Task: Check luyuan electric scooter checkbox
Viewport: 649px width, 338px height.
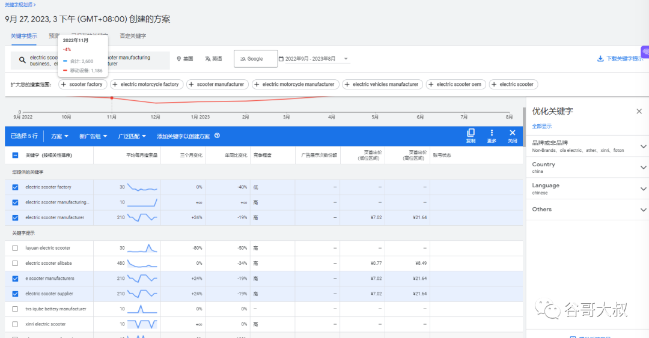Action: coord(15,248)
